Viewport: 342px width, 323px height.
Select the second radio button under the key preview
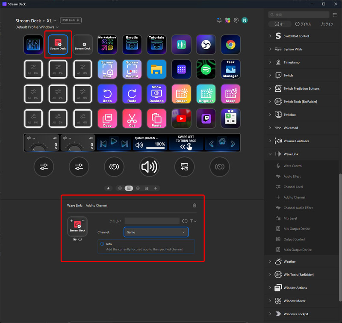pyautogui.click(x=81, y=239)
